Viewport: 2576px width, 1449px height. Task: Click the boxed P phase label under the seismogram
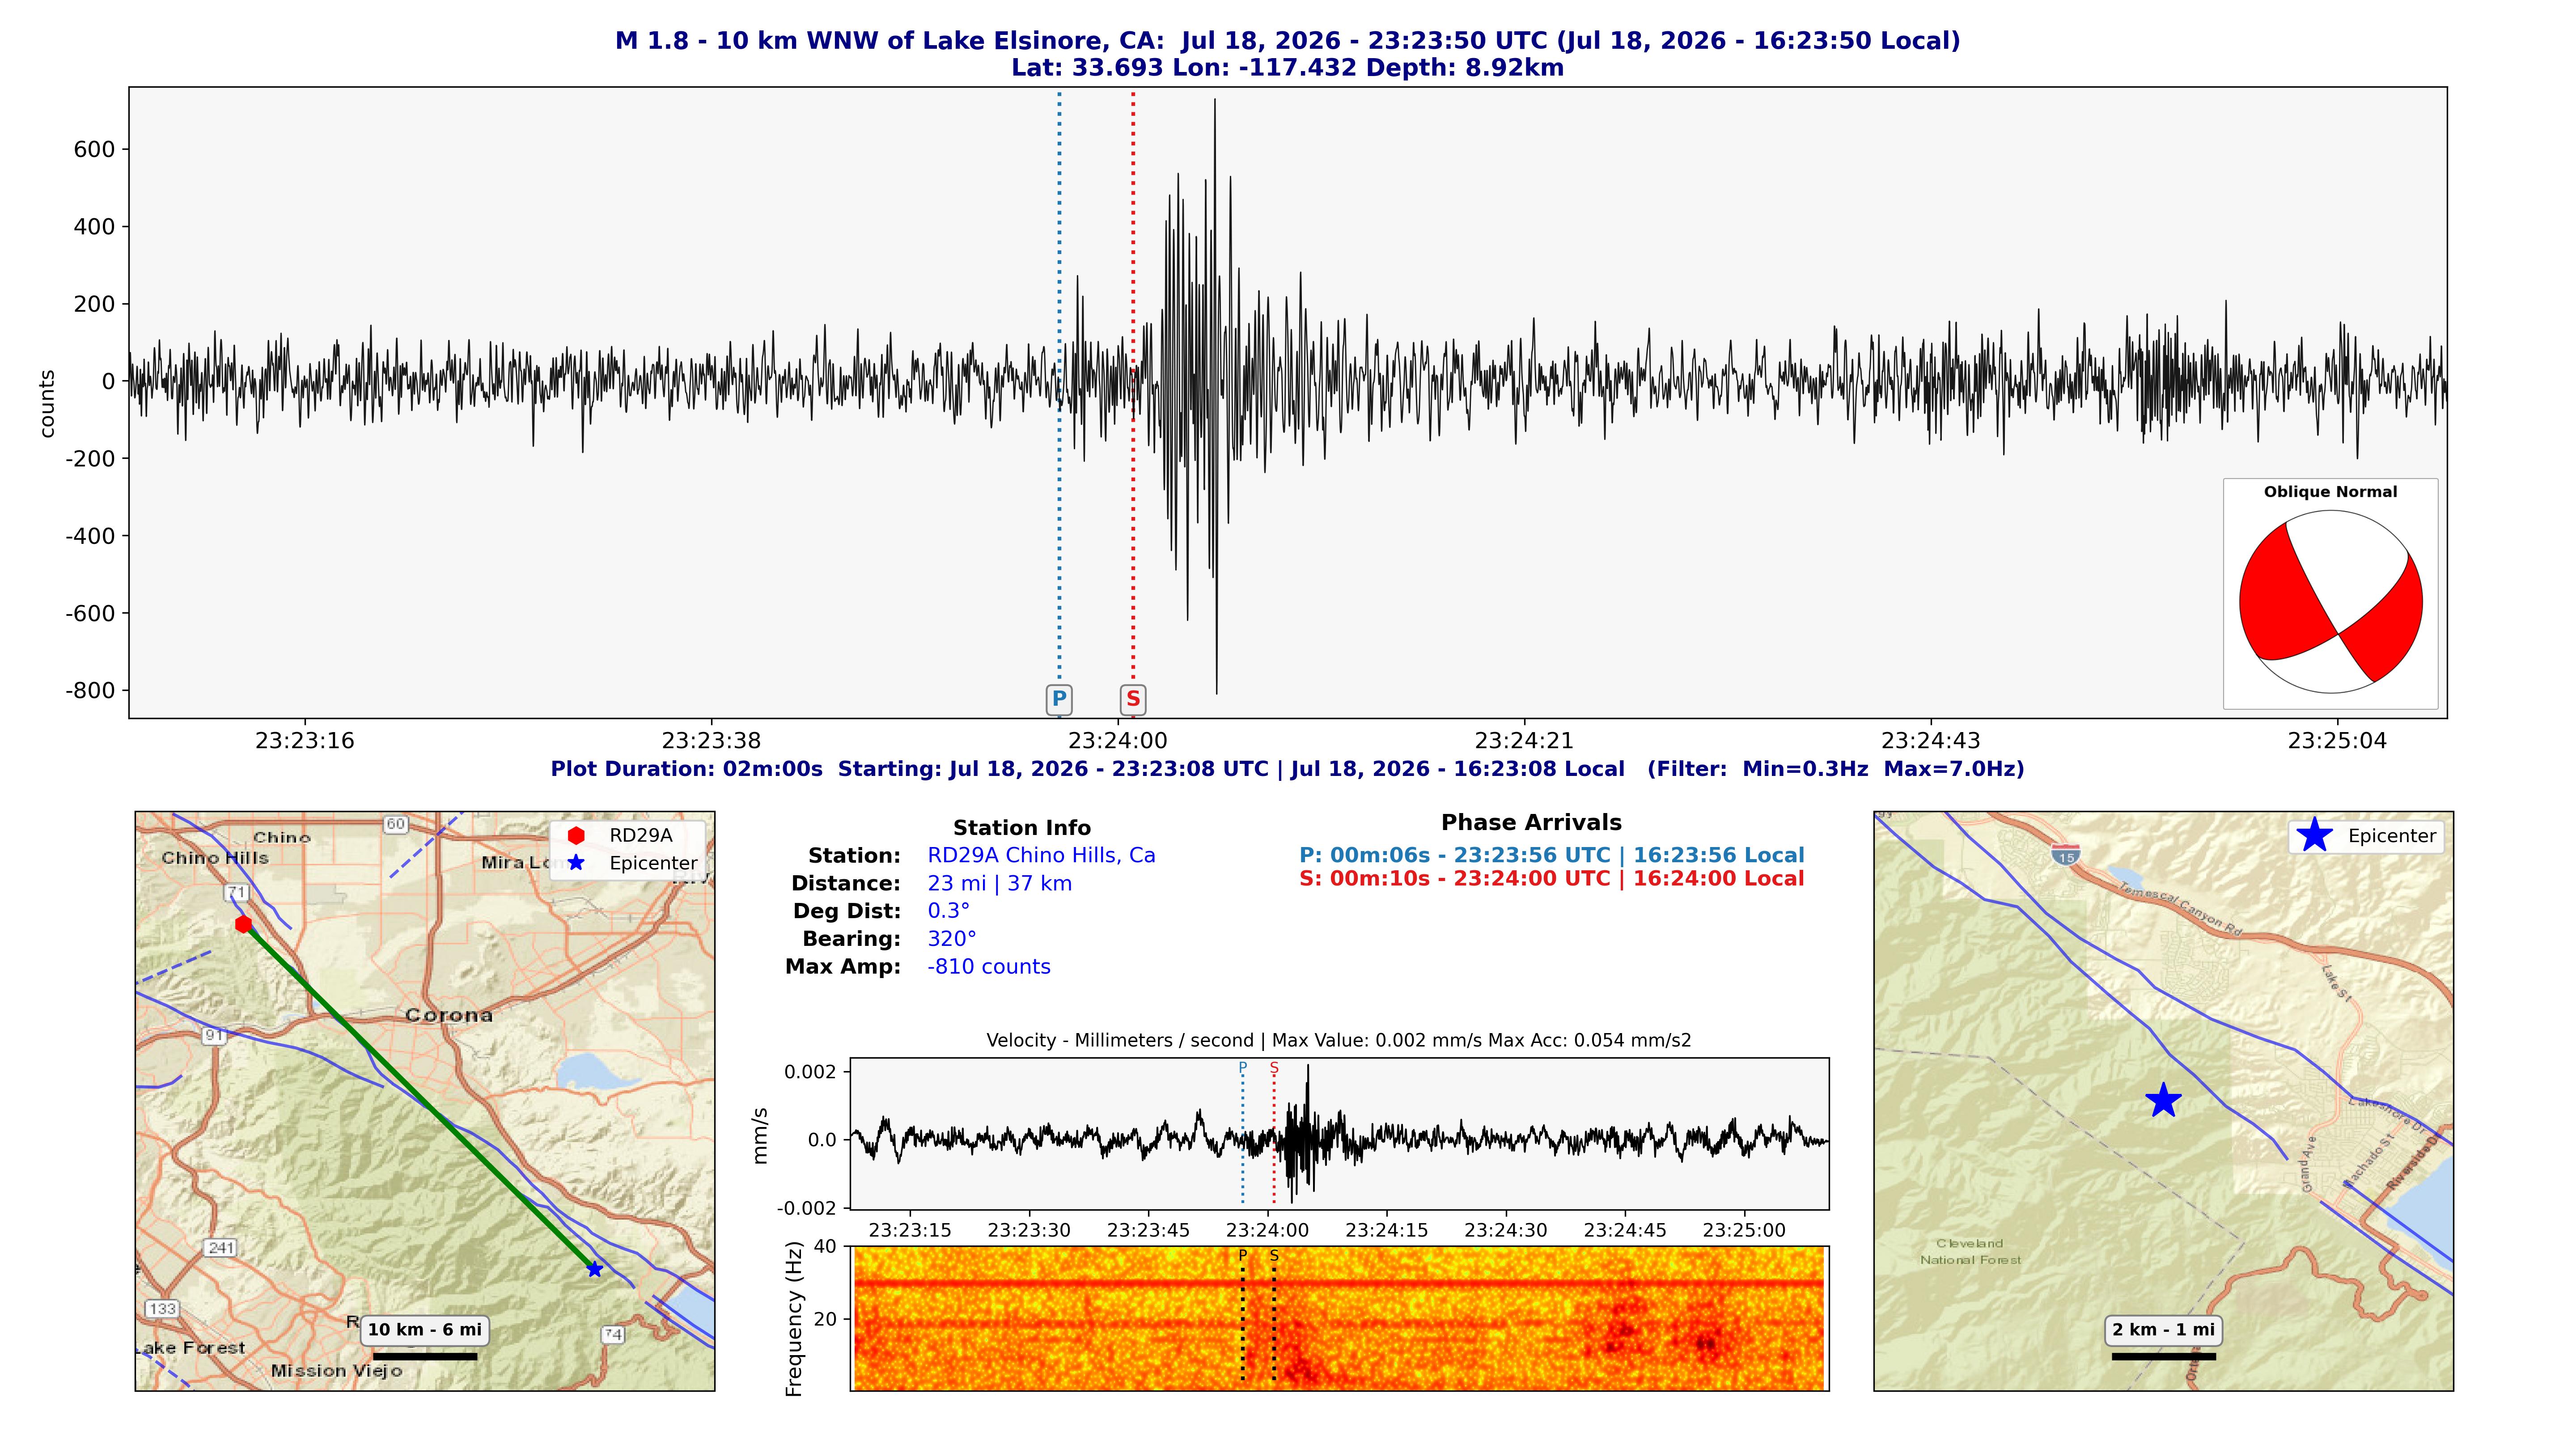[x=1059, y=699]
